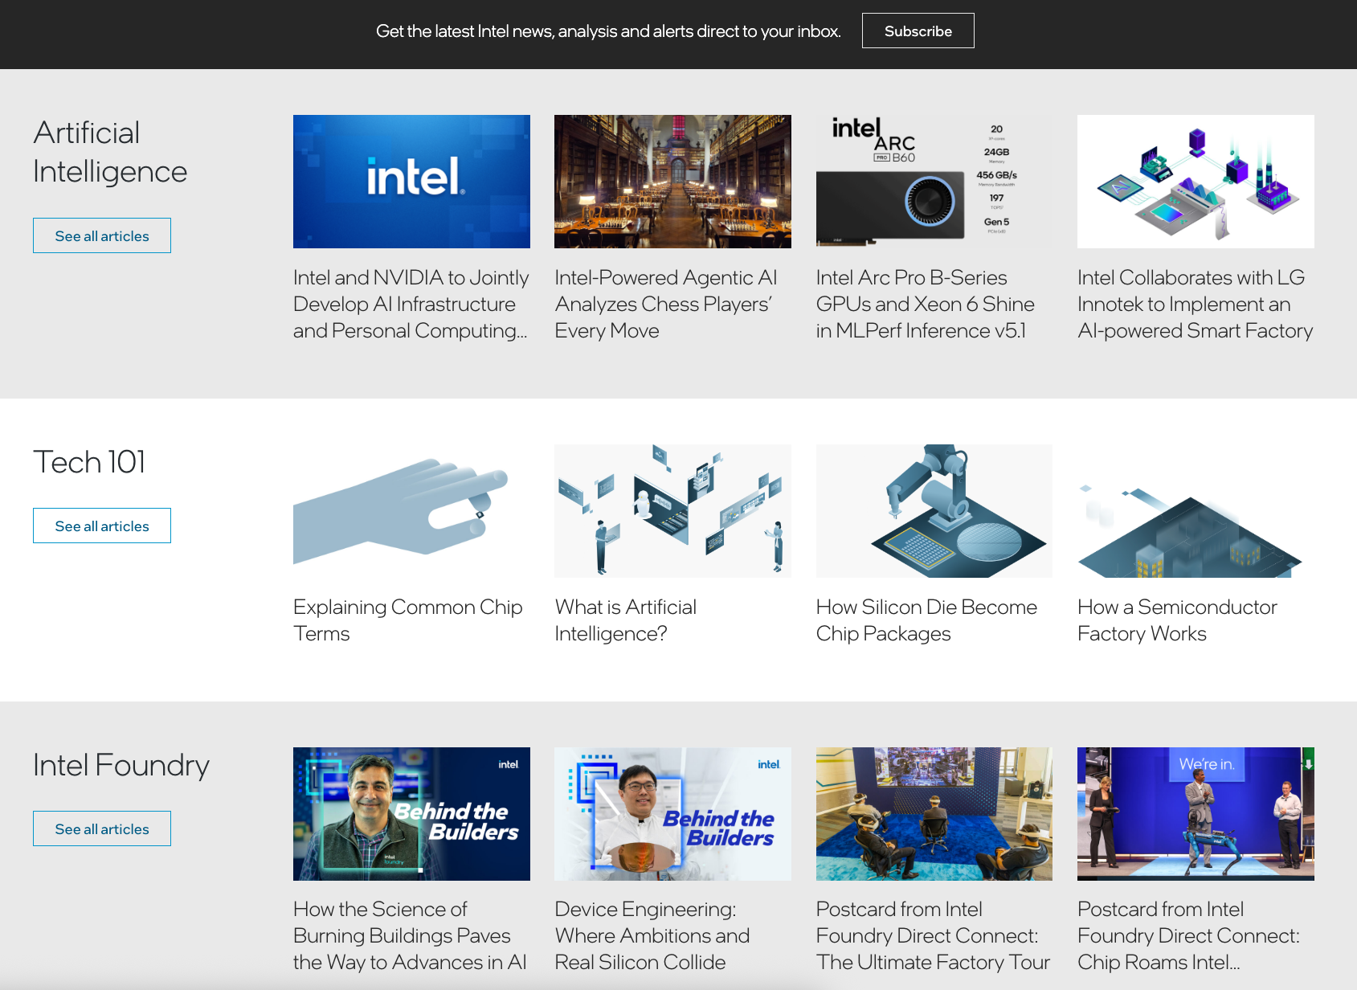1357x990 pixels.
Task: Click the robot dog on stage thumbnail
Action: (1195, 814)
